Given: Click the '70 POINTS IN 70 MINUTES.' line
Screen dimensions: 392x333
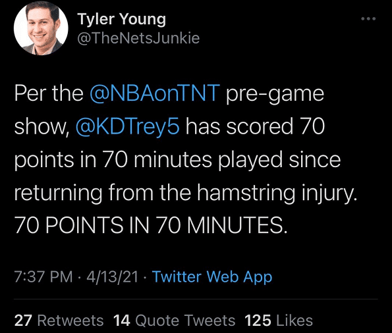Looking at the screenshot, I should coord(151,225).
